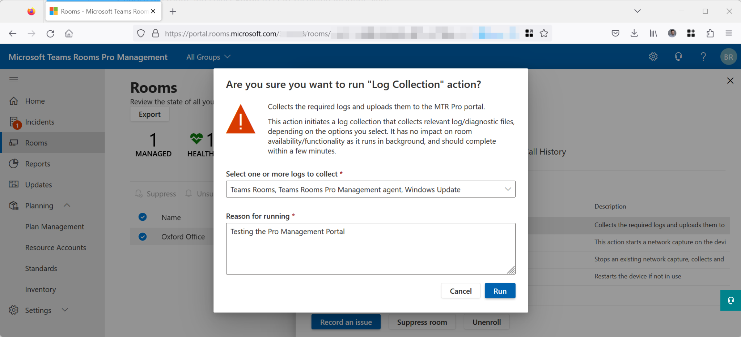The width and height of the screenshot is (741, 337).
Task: Collapse the Planning section chevron
Action: (x=67, y=205)
